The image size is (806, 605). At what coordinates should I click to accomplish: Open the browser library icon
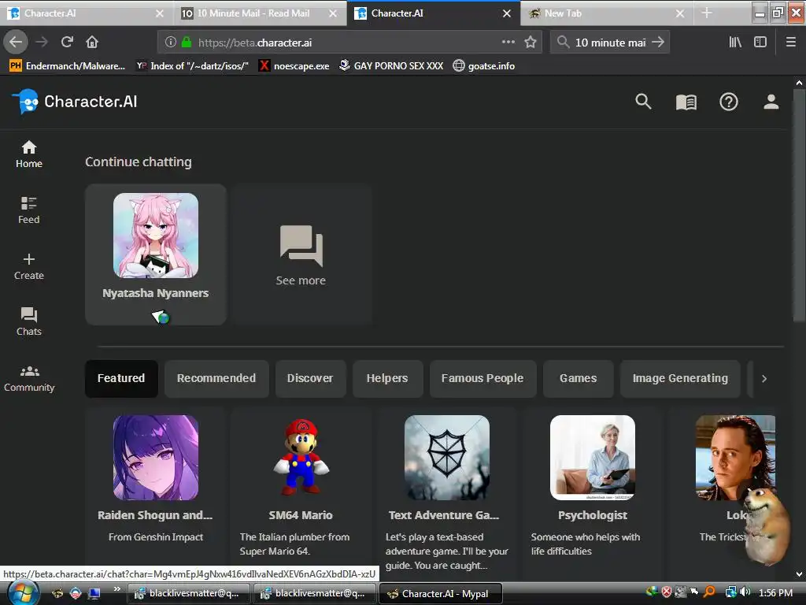coord(735,43)
